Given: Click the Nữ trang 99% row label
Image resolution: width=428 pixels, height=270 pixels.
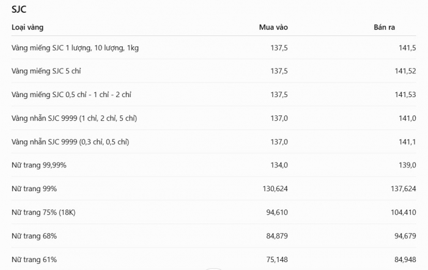Looking at the screenshot, I should 34,189.
